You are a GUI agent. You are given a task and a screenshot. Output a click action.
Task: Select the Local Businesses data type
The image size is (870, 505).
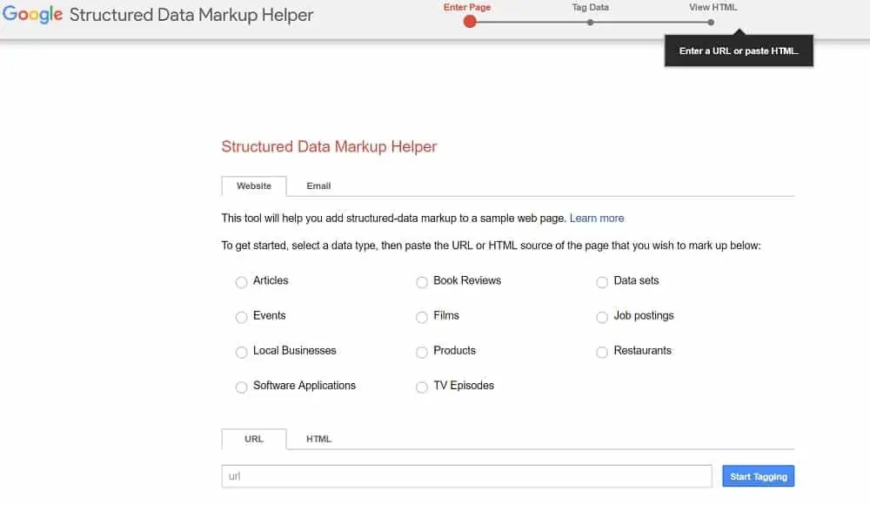tap(241, 353)
